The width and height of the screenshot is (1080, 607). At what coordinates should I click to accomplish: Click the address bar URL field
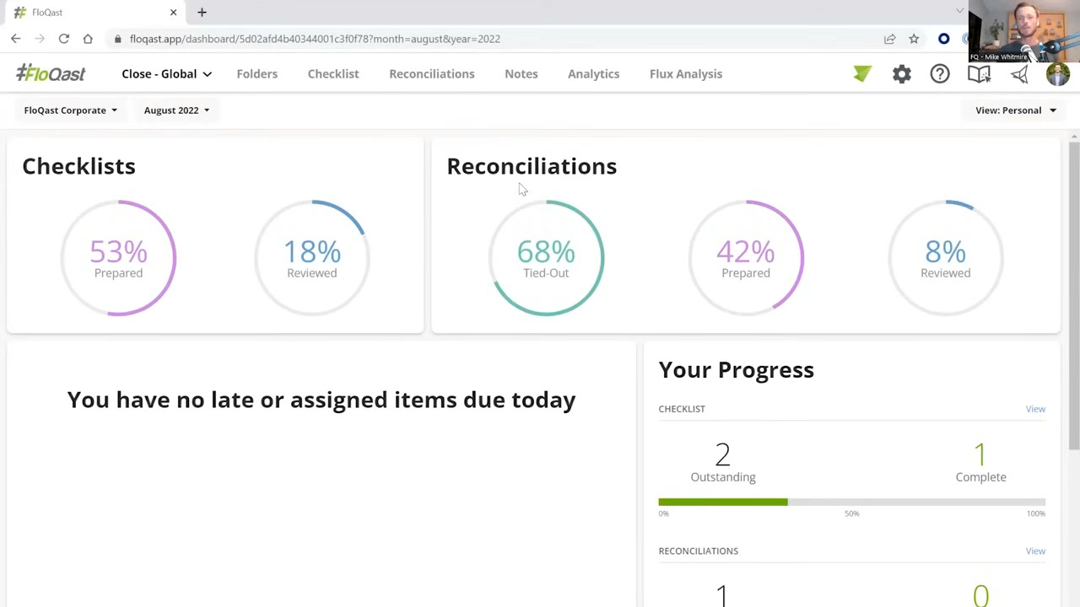[x=498, y=39]
